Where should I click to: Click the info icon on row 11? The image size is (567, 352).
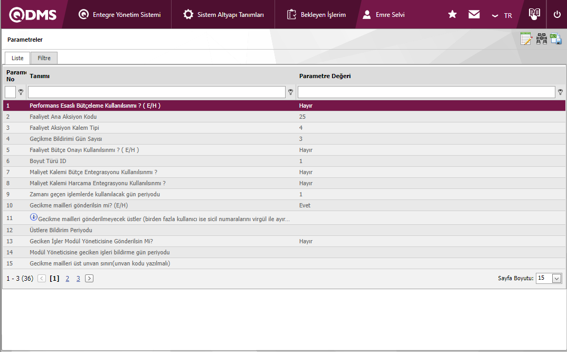click(x=34, y=217)
